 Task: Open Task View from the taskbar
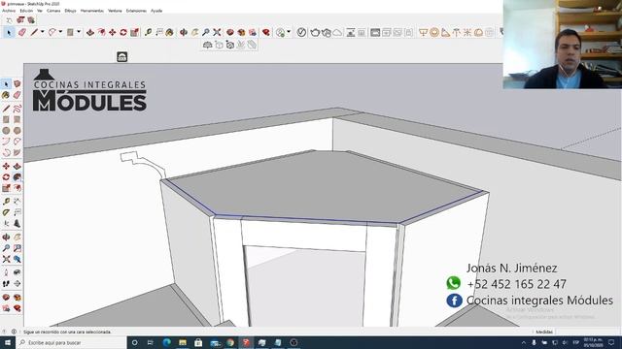(x=151, y=342)
